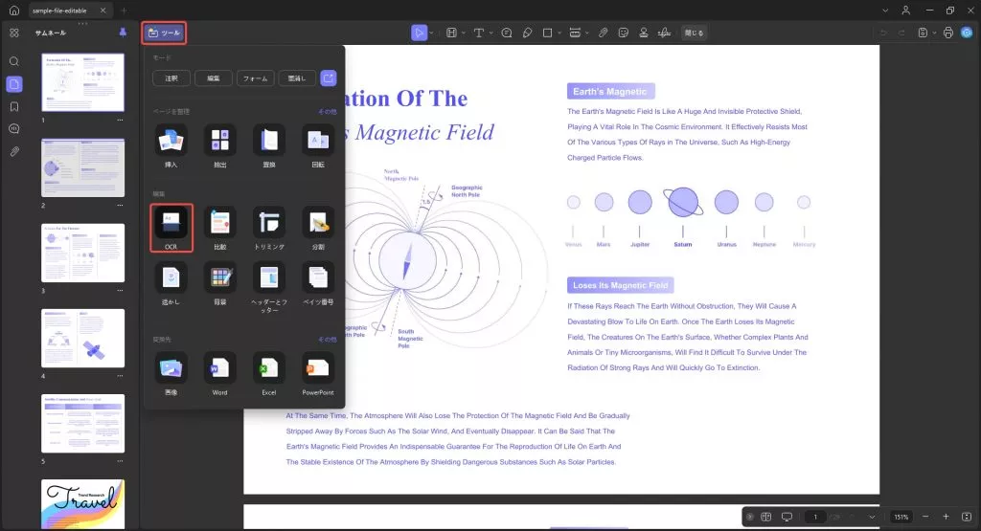This screenshot has height=531, width=981.
Task: Select the rectangle shape tool
Action: coord(547,33)
